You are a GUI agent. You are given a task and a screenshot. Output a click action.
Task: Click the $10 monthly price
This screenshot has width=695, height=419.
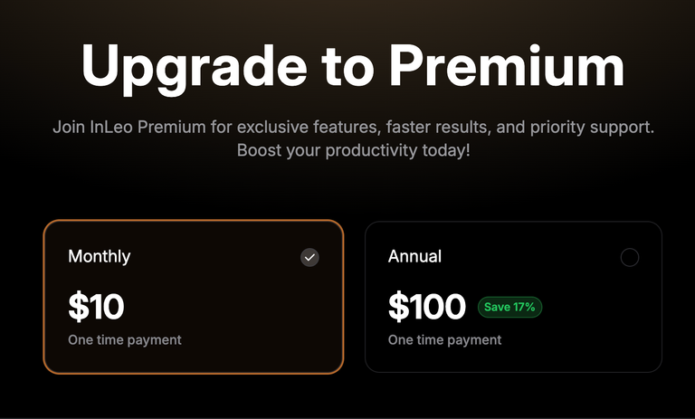point(96,307)
